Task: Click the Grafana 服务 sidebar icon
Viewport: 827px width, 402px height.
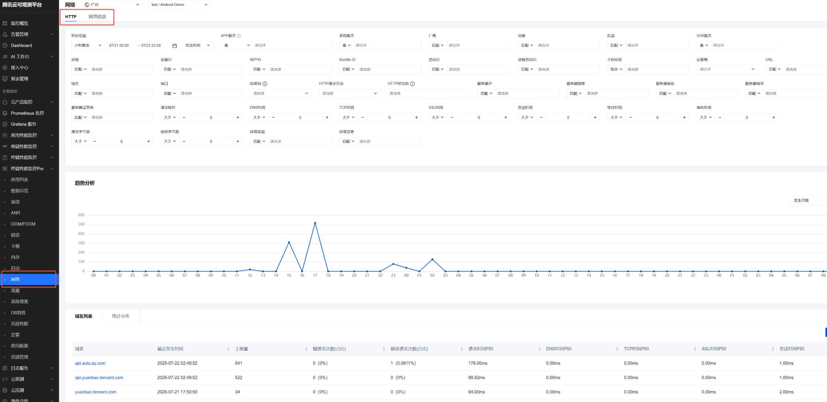Action: [x=5, y=124]
